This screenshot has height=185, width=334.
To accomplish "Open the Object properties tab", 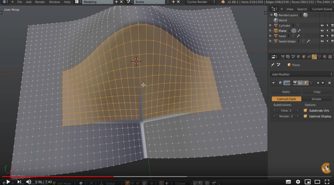I will [304, 56].
